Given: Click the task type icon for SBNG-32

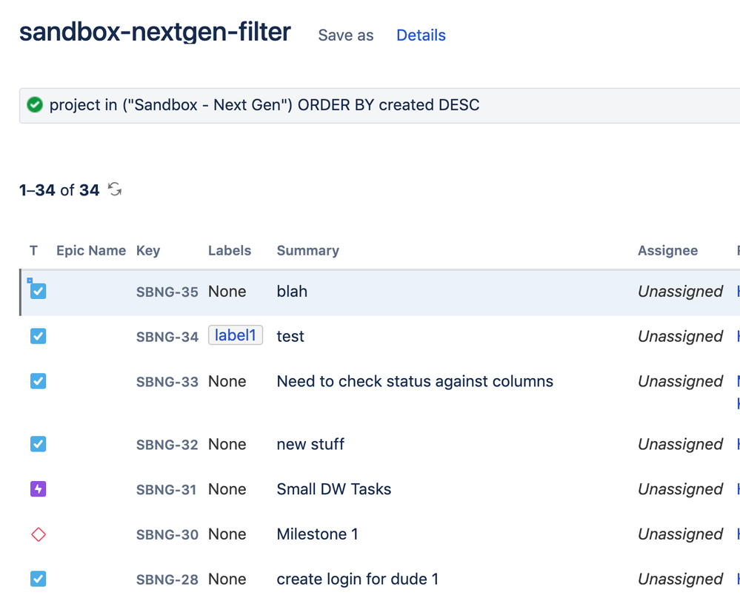Looking at the screenshot, I should pos(39,444).
